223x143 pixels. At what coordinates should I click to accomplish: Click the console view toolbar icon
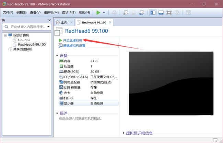[x=188, y=12]
